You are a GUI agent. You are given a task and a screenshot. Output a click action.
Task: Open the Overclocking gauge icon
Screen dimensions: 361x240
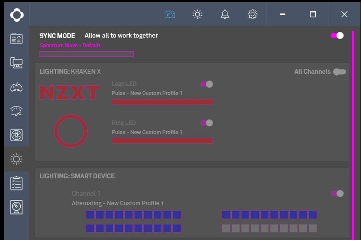[x=16, y=111]
